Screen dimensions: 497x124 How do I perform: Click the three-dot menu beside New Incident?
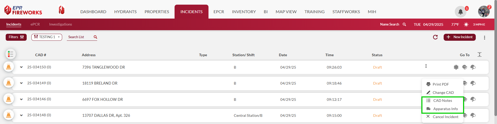(485, 38)
